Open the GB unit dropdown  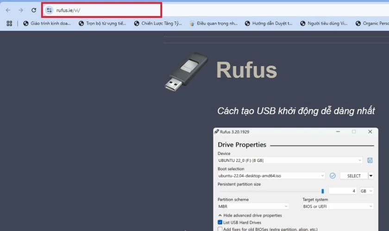(x=367, y=191)
